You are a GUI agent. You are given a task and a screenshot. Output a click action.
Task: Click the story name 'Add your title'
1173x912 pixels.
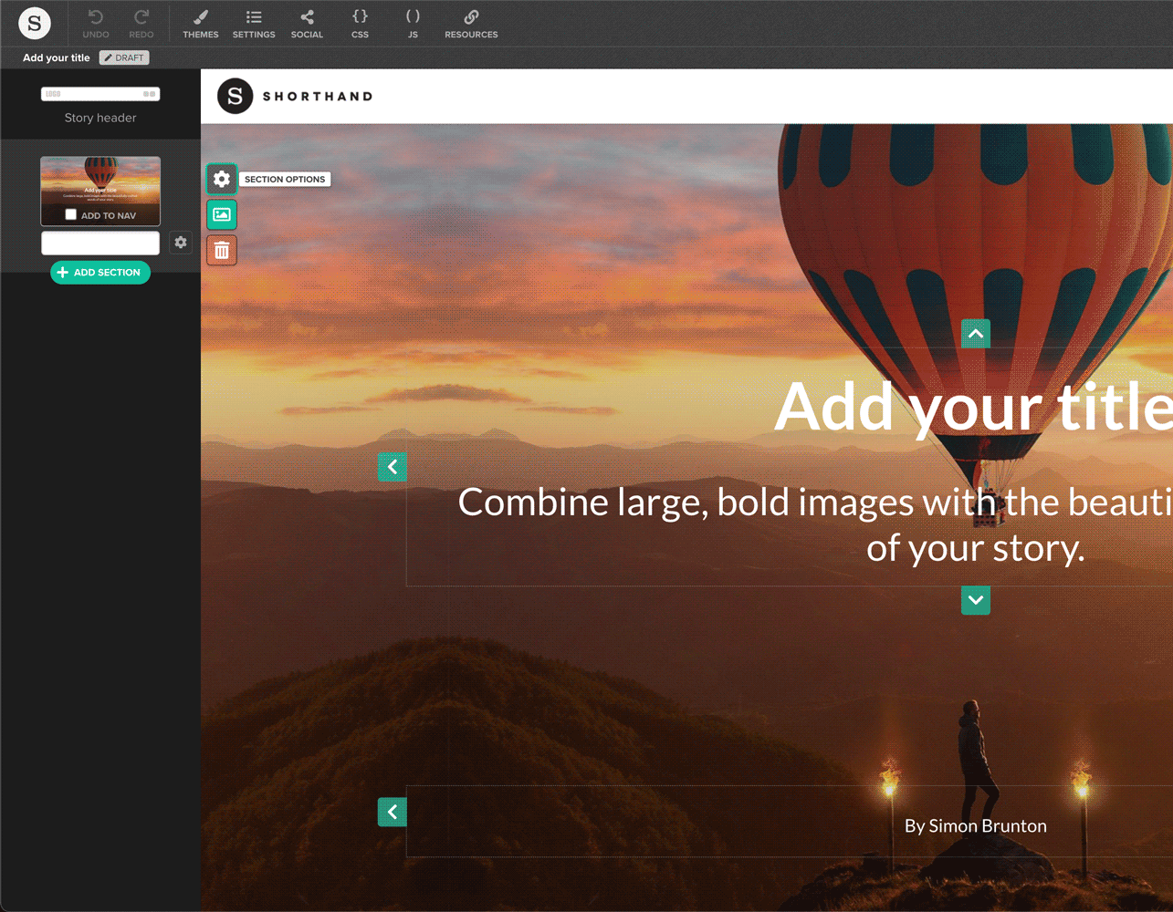57,57
